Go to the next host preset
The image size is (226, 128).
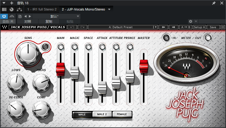[x=30, y=16]
